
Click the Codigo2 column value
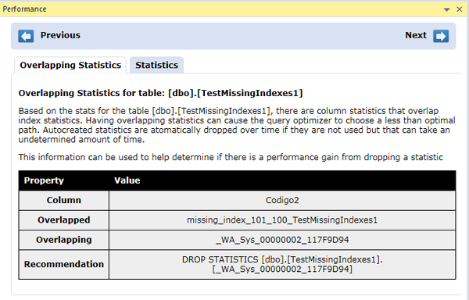point(282,200)
